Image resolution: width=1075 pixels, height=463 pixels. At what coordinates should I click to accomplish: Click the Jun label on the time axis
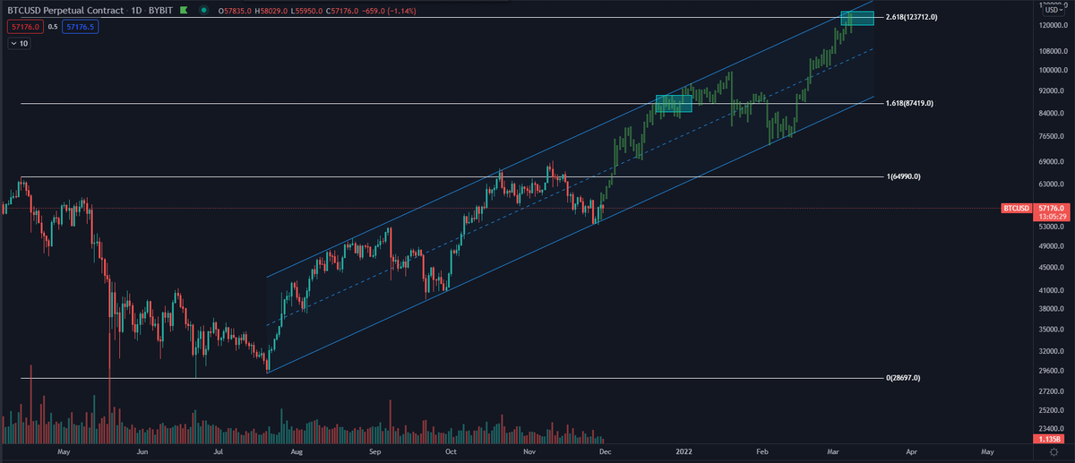point(142,453)
